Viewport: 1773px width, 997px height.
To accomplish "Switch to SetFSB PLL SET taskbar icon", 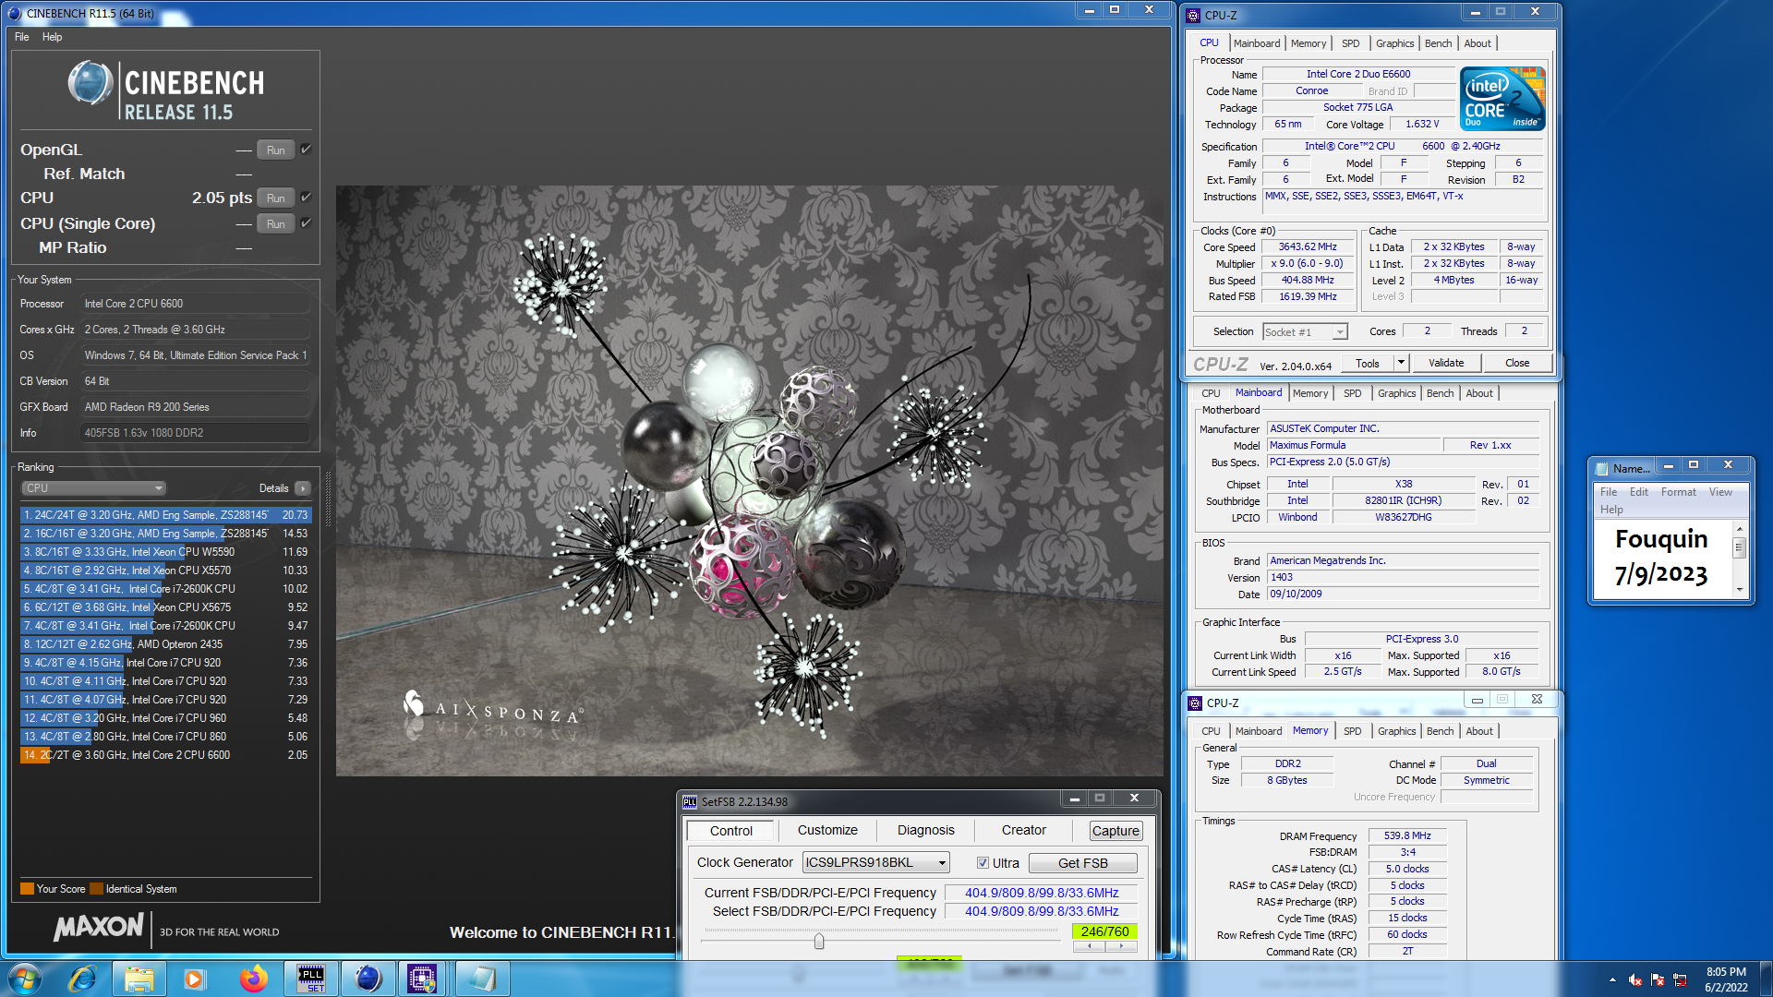I will coord(311,979).
